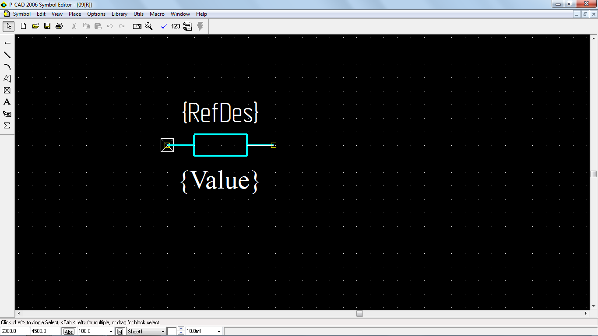Click the line width stepper up arrow
The width and height of the screenshot is (598, 336).
pos(181,329)
